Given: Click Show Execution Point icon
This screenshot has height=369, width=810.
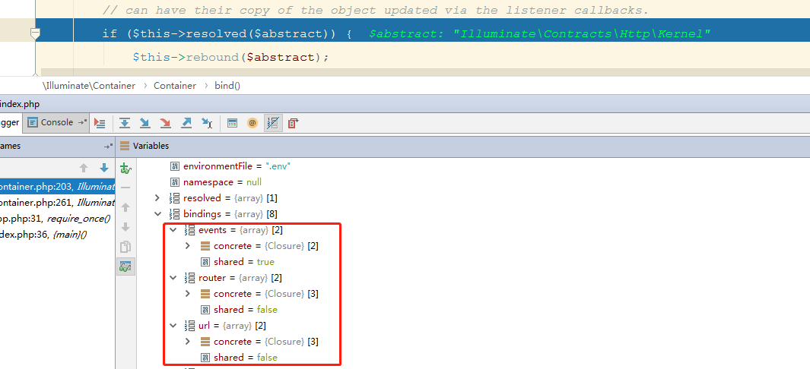Looking at the screenshot, I should tap(100, 123).
